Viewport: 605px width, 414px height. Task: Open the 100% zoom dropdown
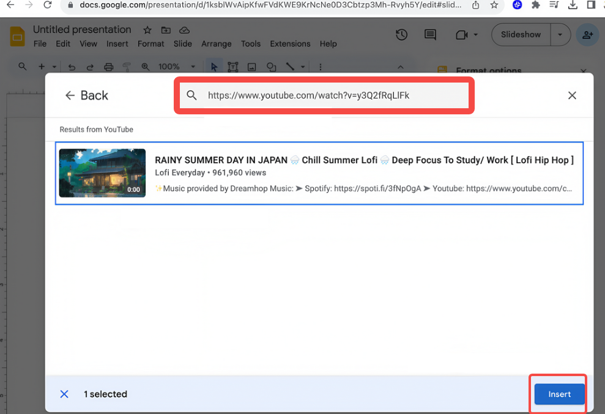point(177,67)
